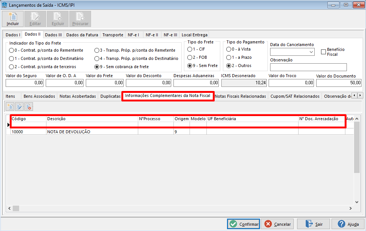Click Ajuda button
Screen dimensions: 366x231
(348, 224)
